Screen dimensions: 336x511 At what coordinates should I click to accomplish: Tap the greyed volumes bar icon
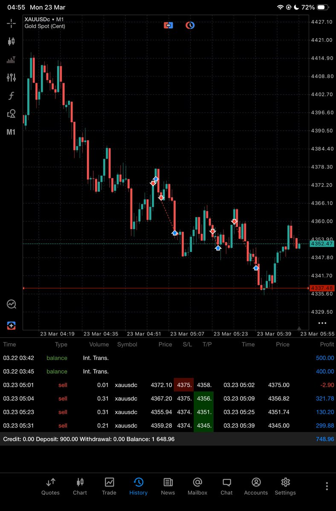pos(11,60)
